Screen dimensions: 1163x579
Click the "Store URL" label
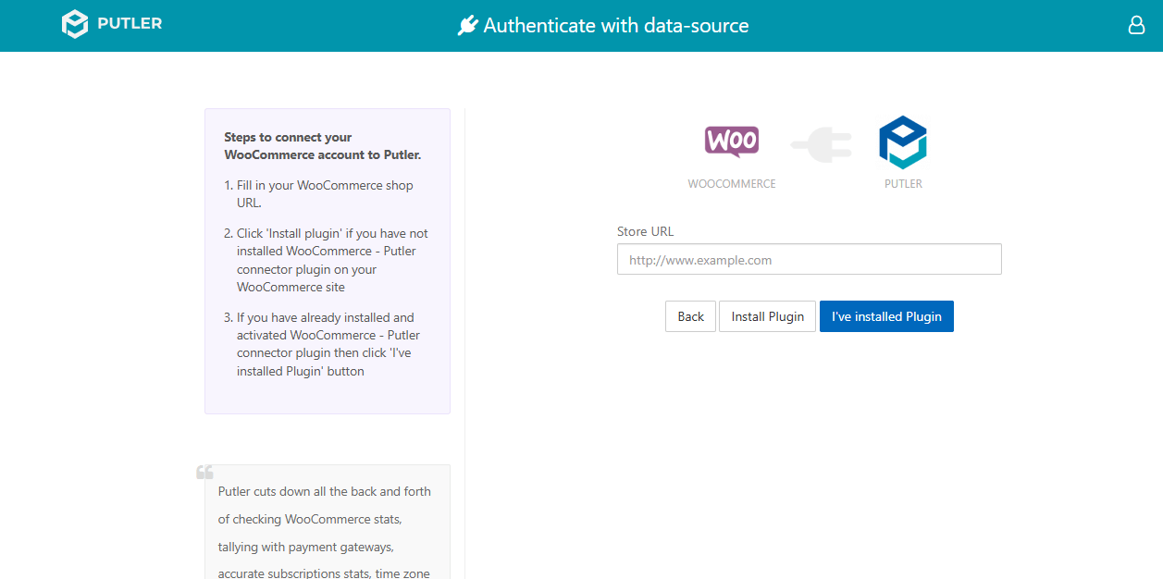click(646, 231)
